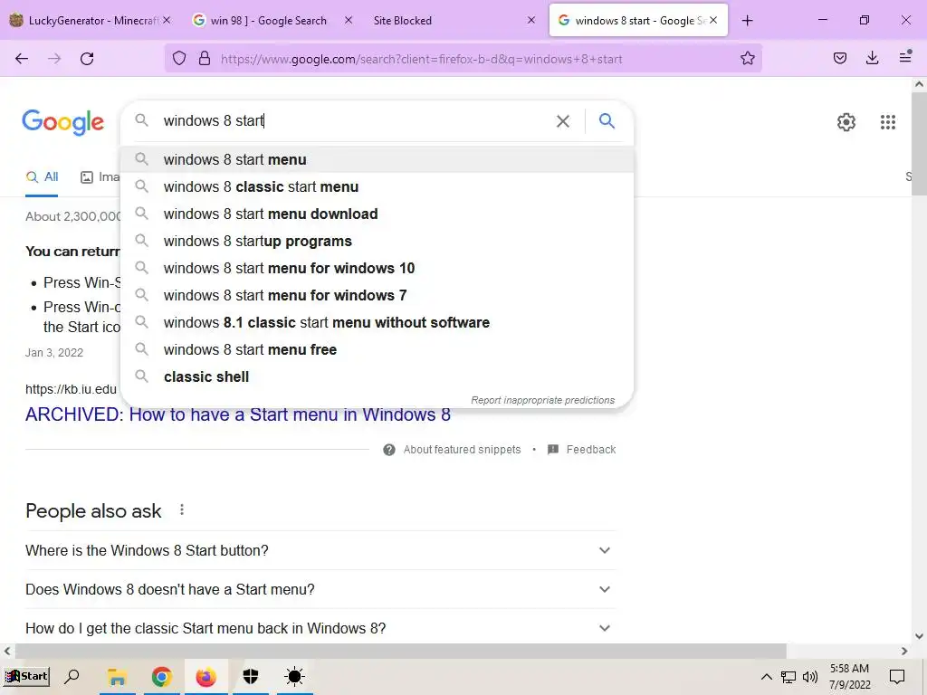Open Firefox application hamburger menu
This screenshot has height=695, width=927.
coord(905,57)
